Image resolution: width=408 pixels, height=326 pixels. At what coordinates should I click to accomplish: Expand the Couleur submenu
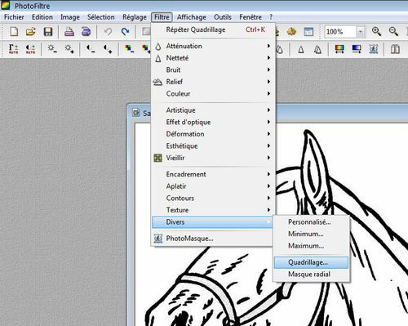pos(213,94)
